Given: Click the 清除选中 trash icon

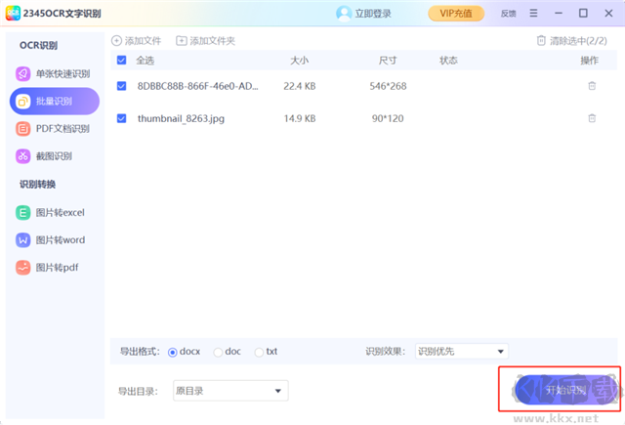Looking at the screenshot, I should (x=541, y=40).
